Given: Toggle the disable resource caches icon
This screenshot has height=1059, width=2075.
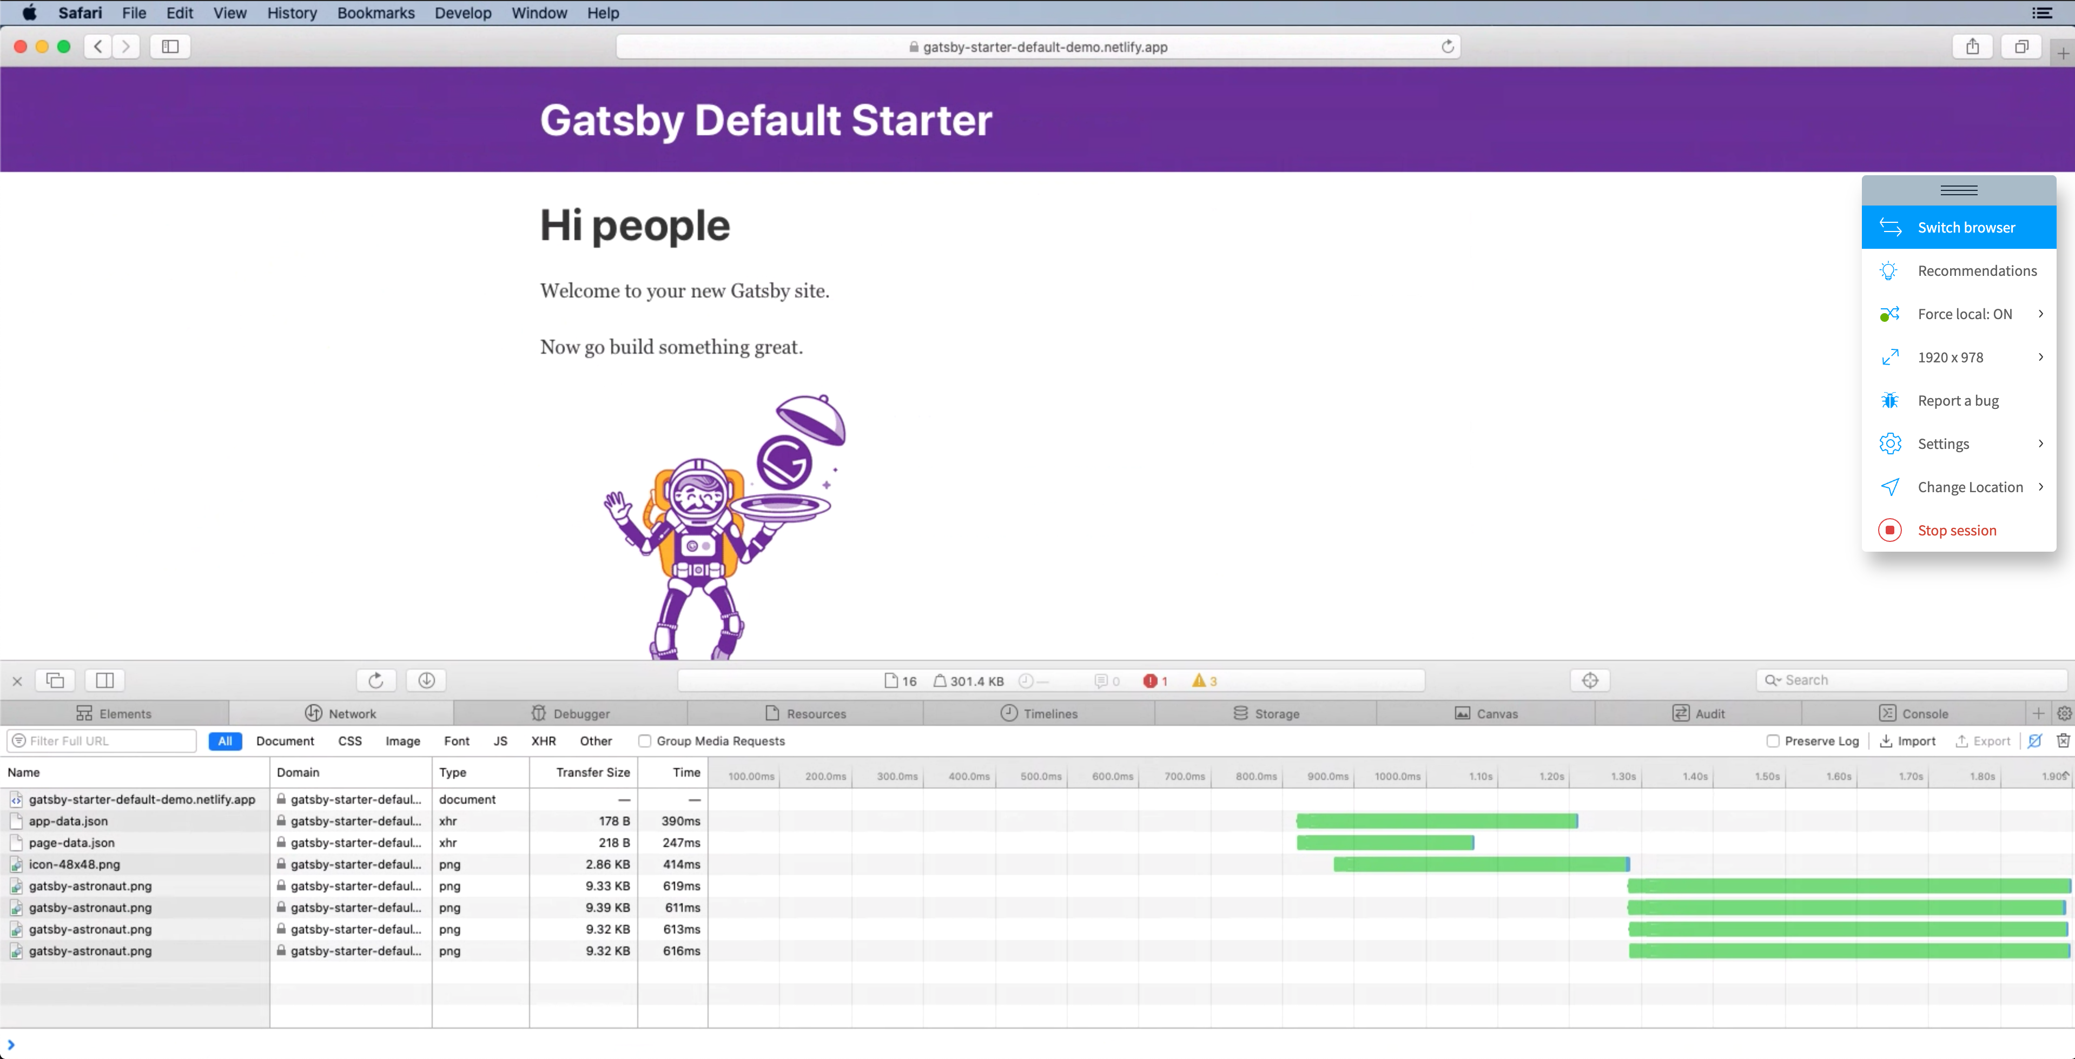Looking at the screenshot, I should coord(2035,741).
